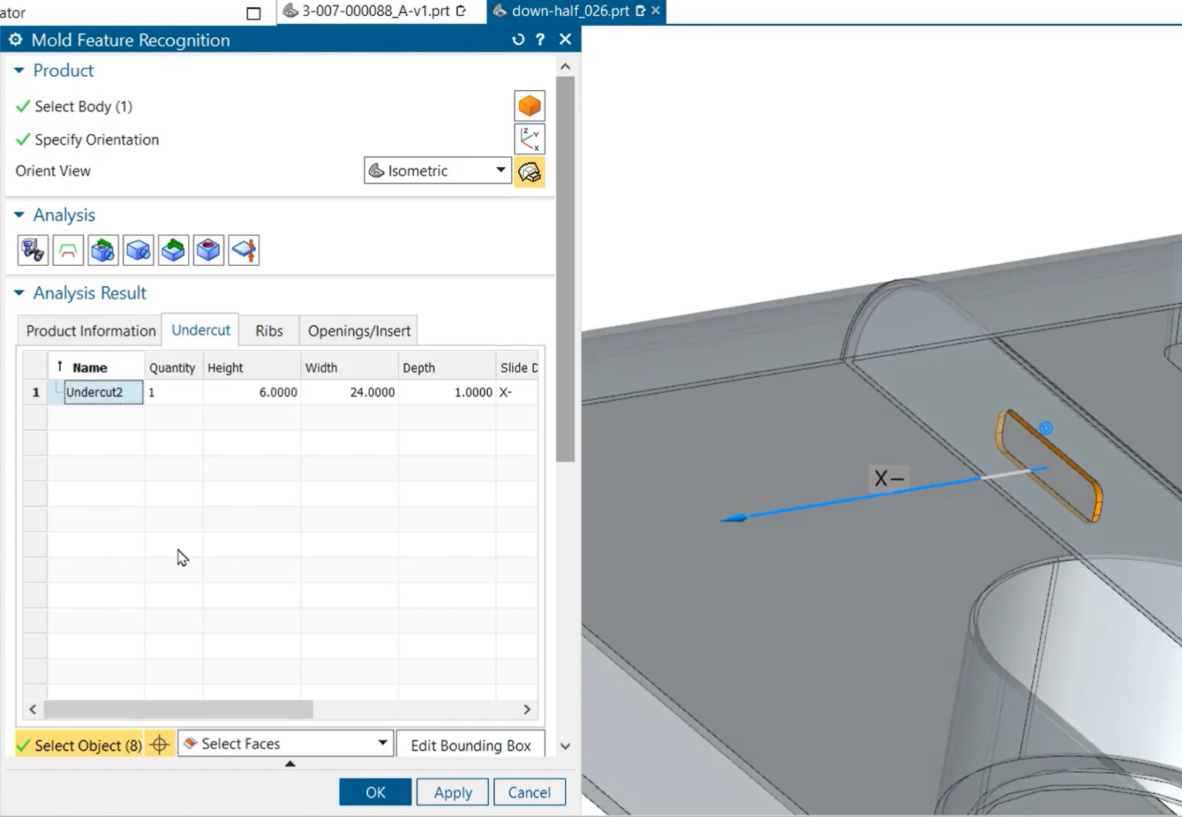Click the CSYS orientation specification icon
This screenshot has width=1182, height=817.
coord(529,138)
